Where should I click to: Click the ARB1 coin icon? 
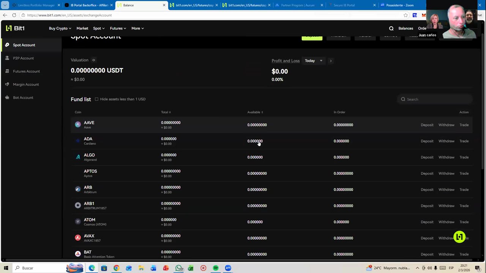pyautogui.click(x=78, y=205)
